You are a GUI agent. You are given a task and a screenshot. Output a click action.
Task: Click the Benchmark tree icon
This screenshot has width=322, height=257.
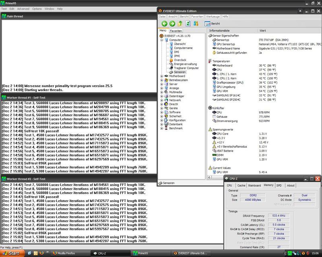[166, 128]
